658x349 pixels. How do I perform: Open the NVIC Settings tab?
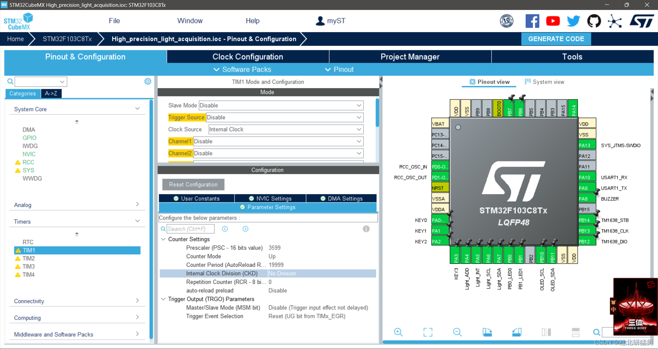[270, 199]
